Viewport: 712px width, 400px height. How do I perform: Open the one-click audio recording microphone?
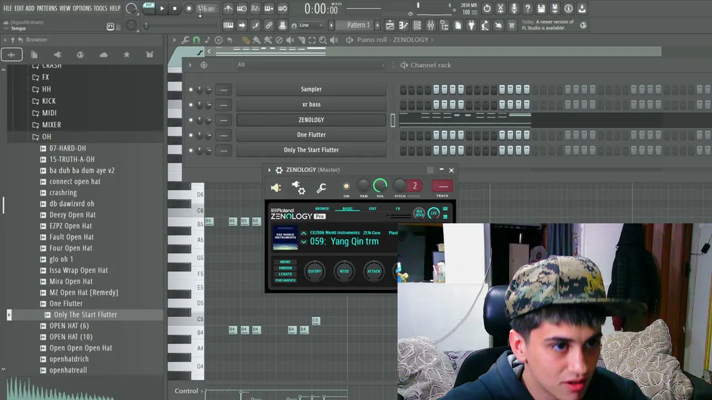(514, 8)
